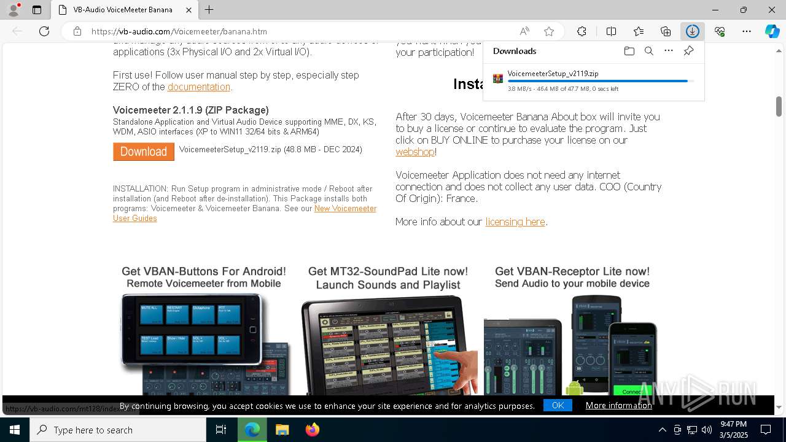The width and height of the screenshot is (786, 442).
Task: Click the zip file icon in Downloads
Action: tap(498, 79)
